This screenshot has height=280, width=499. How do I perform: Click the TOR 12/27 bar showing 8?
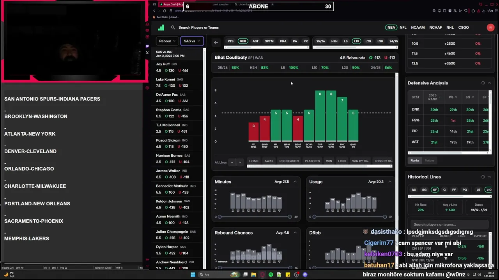320,116
